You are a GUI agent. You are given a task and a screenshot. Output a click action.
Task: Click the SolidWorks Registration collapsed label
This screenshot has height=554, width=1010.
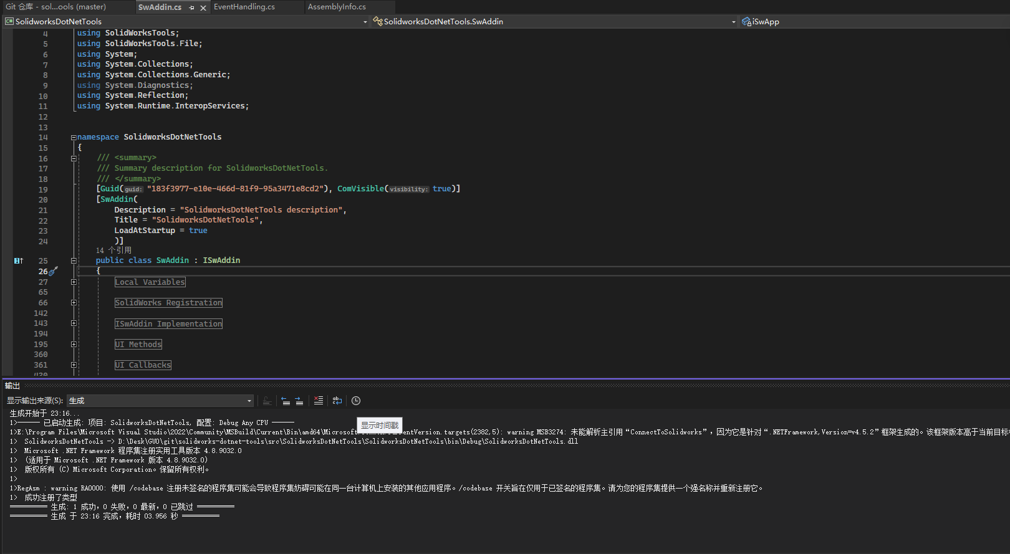pos(168,303)
